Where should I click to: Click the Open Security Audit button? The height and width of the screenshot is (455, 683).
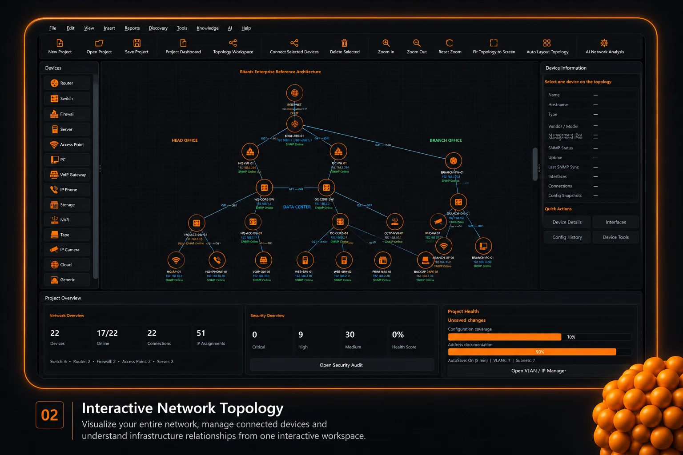click(341, 365)
